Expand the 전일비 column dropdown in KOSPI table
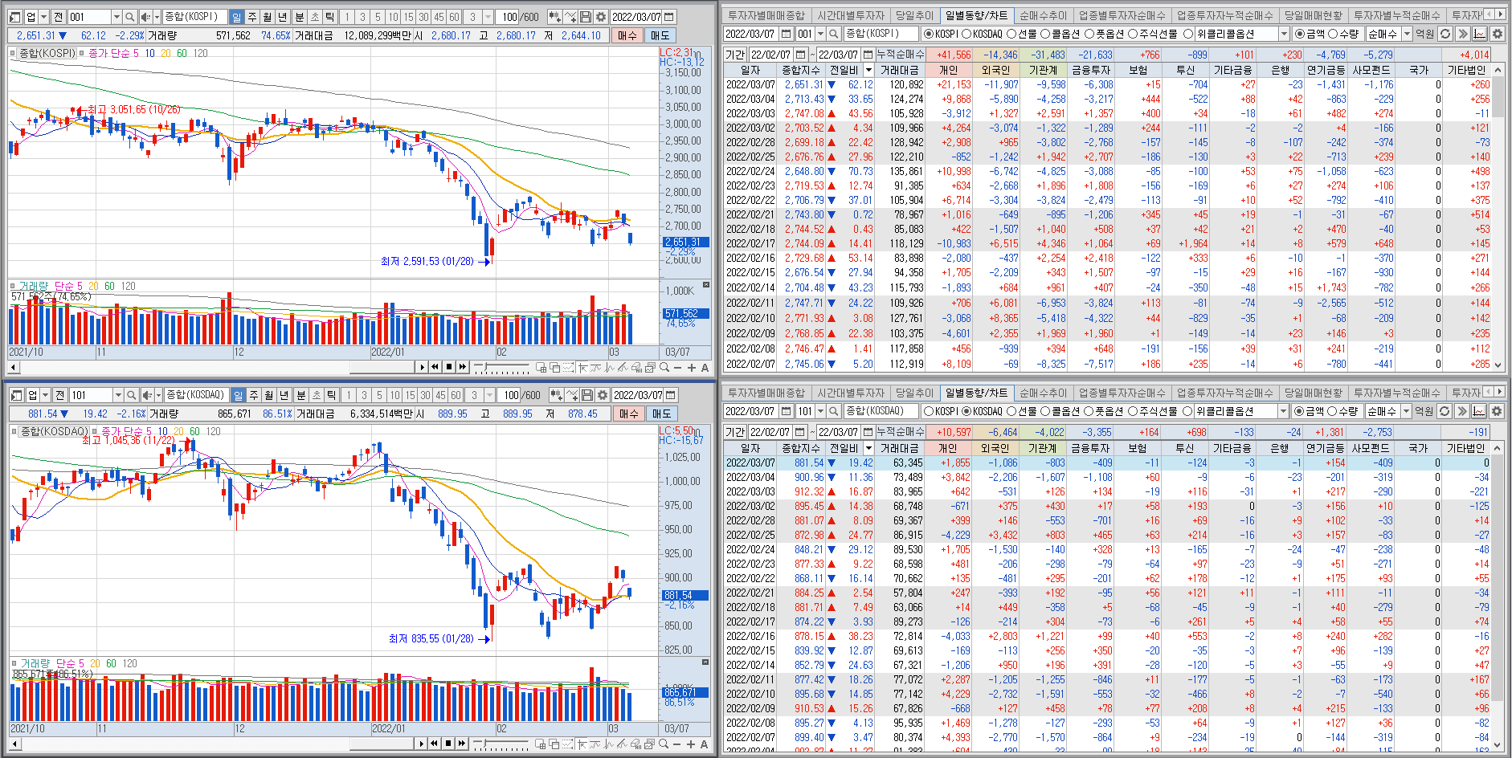The image size is (1512, 758). 868,70
